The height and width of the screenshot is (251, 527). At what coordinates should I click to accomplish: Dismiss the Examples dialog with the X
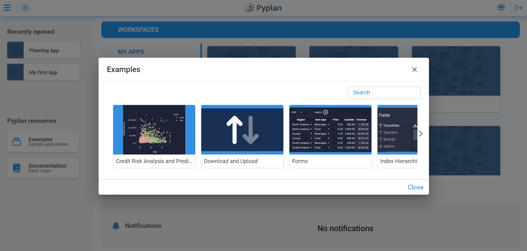pos(414,70)
